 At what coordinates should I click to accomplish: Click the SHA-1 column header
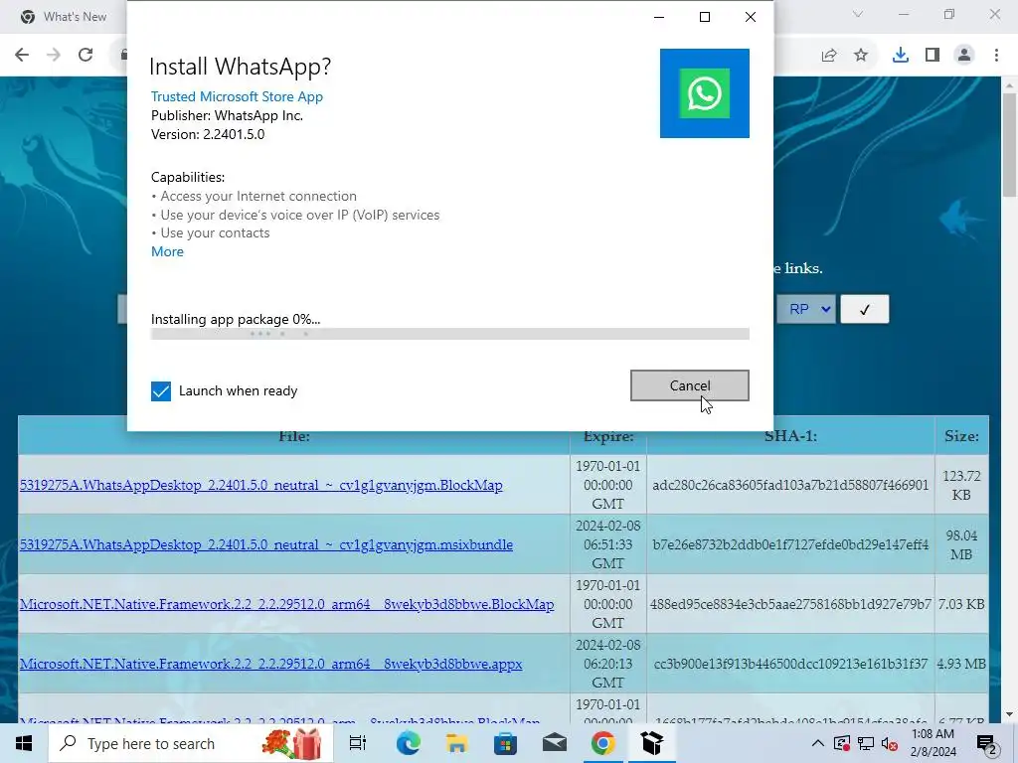click(x=790, y=437)
